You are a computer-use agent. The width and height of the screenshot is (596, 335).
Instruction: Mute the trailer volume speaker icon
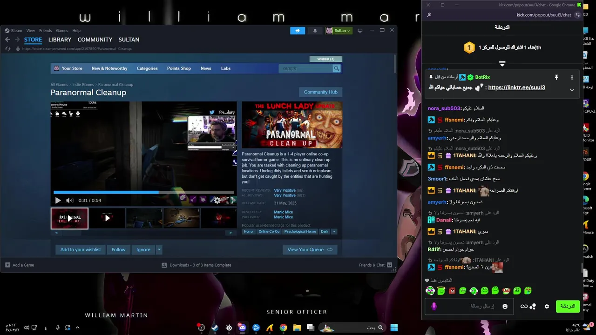point(70,201)
